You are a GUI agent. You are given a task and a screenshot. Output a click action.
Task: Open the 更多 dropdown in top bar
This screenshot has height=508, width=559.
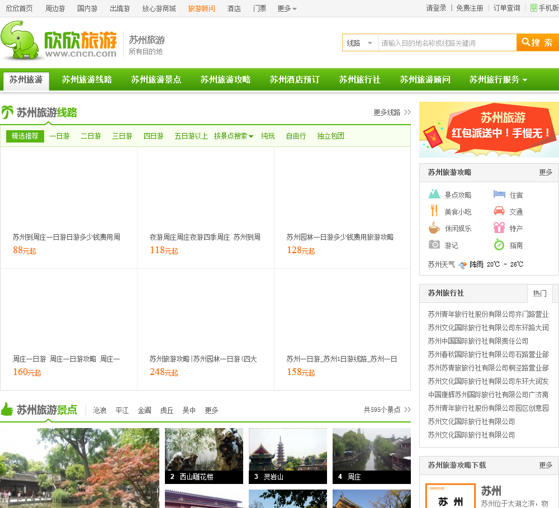(x=287, y=8)
